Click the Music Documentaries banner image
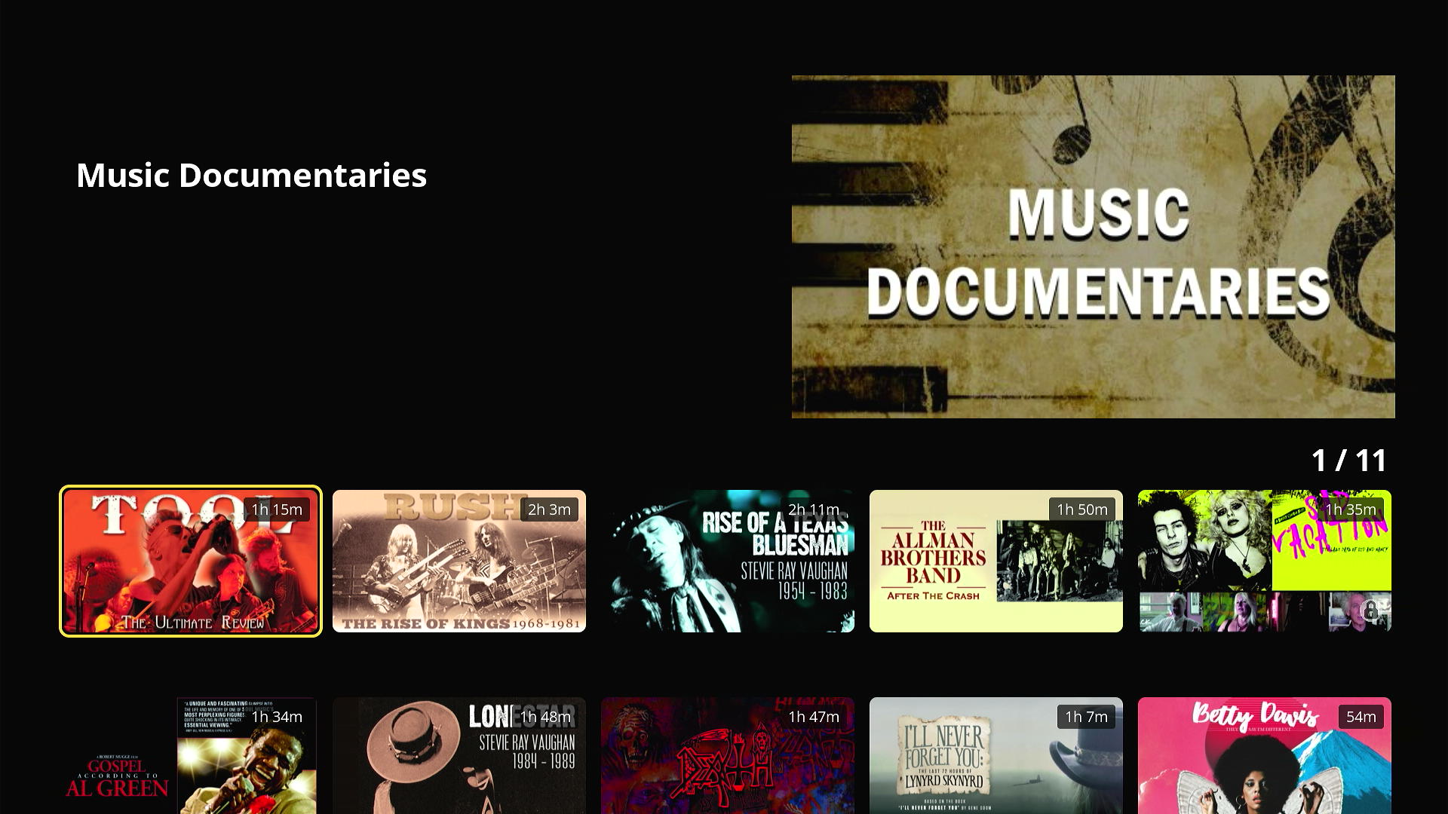The width and height of the screenshot is (1448, 814). [1094, 246]
